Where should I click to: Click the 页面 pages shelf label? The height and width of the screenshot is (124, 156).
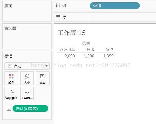(x=8, y=6)
